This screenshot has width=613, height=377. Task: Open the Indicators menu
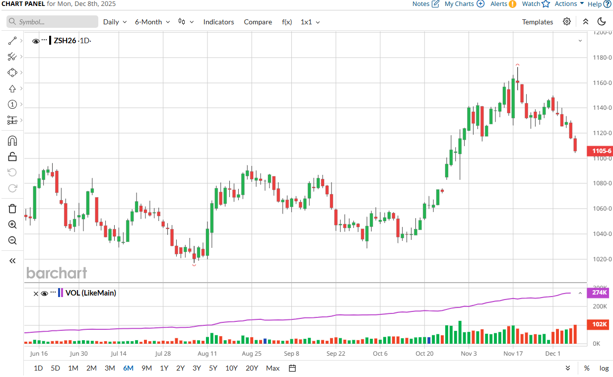click(218, 22)
